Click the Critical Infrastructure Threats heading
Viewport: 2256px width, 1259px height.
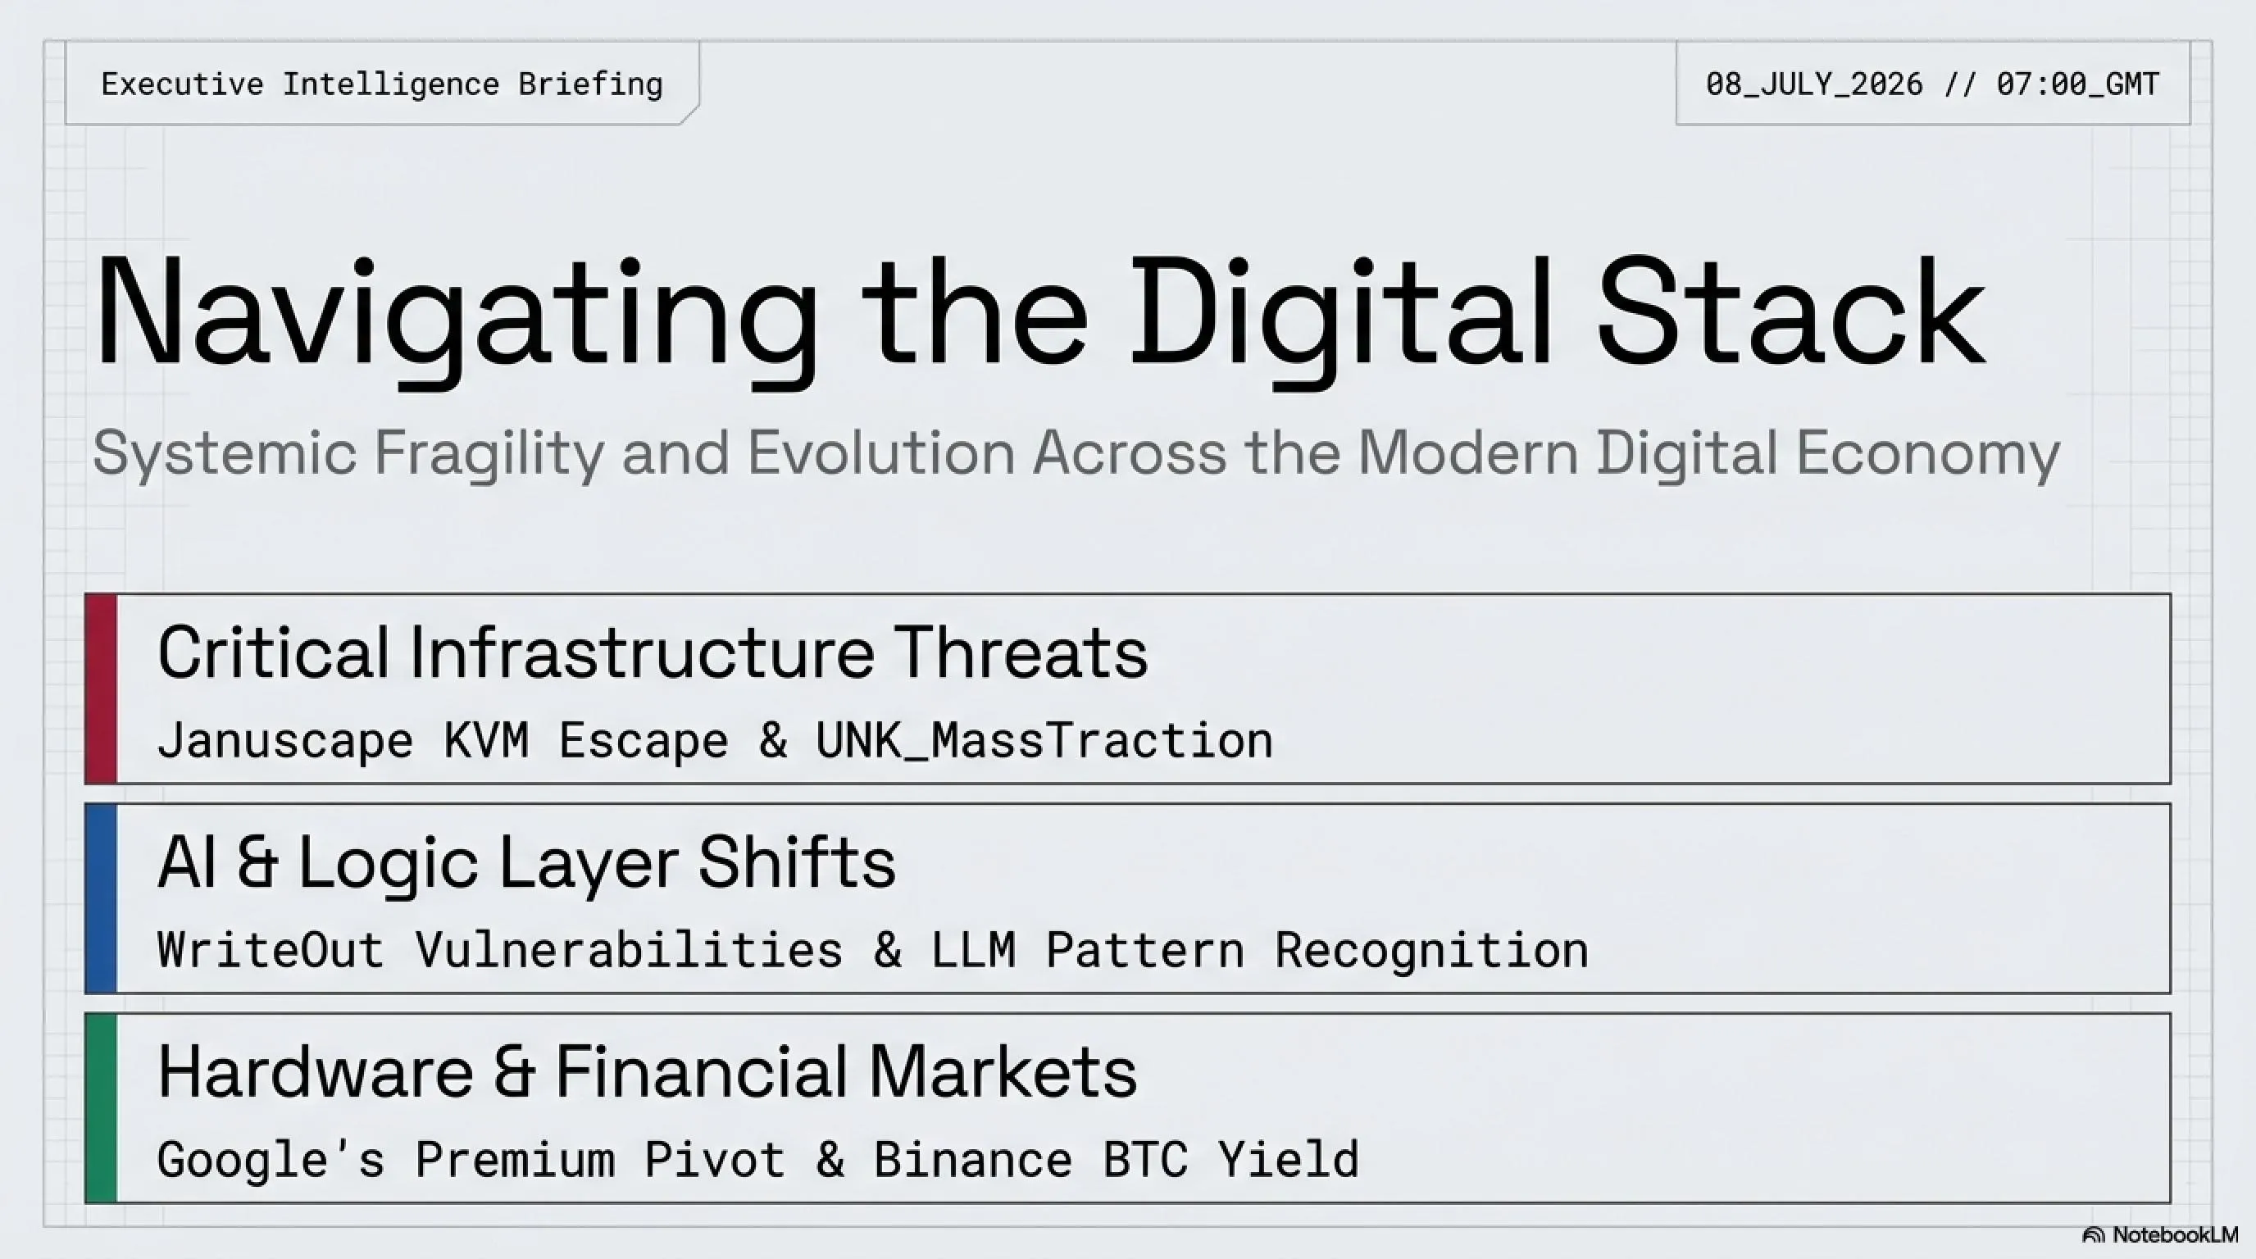[653, 652]
